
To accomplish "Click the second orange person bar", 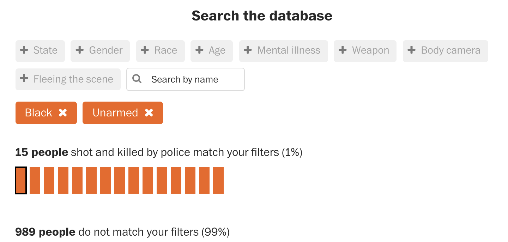I will 35,181.
